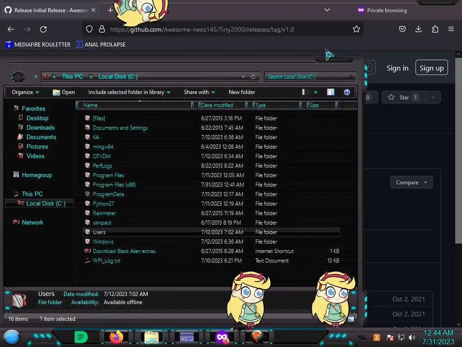The image size is (462, 347).
Task: Sort by the Type column header
Action: coord(277,105)
